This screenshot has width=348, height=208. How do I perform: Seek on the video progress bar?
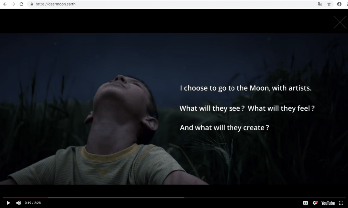[x=174, y=198]
